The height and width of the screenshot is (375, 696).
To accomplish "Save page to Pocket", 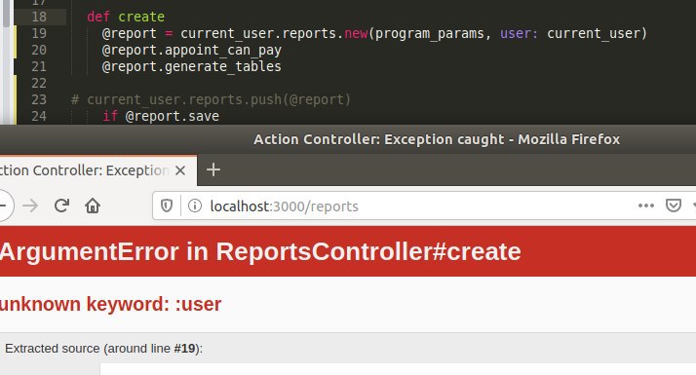I will (x=674, y=206).
